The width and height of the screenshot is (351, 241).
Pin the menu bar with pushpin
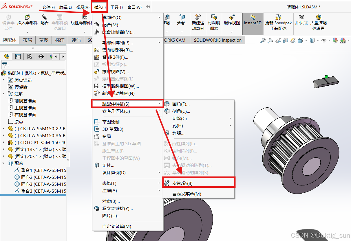[x=148, y=7]
